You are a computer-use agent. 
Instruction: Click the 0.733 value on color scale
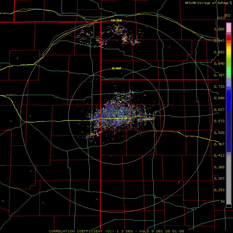[219, 87]
